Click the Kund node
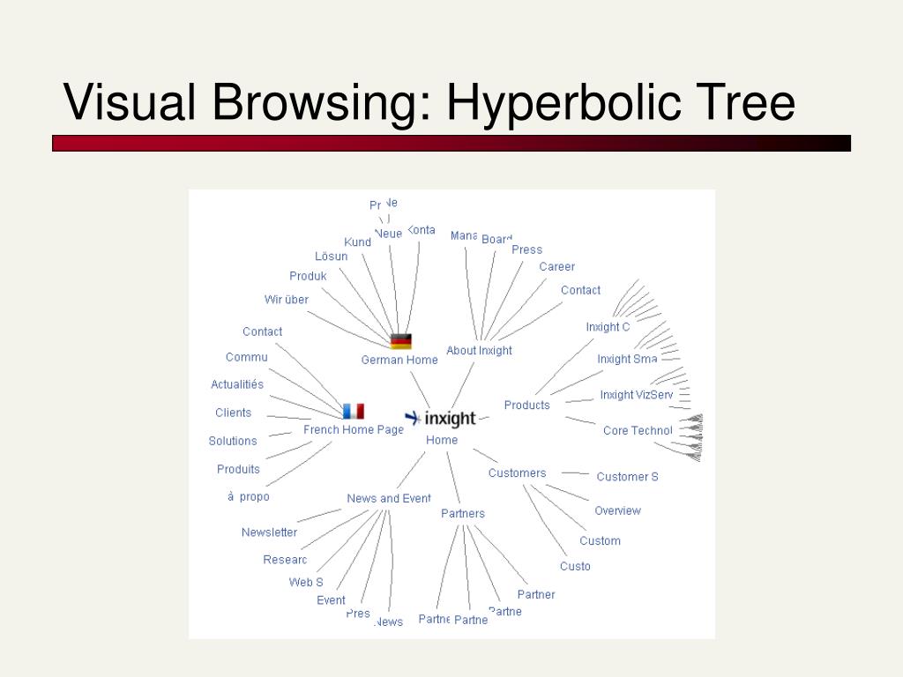Image resolution: width=903 pixels, height=677 pixels. click(358, 242)
